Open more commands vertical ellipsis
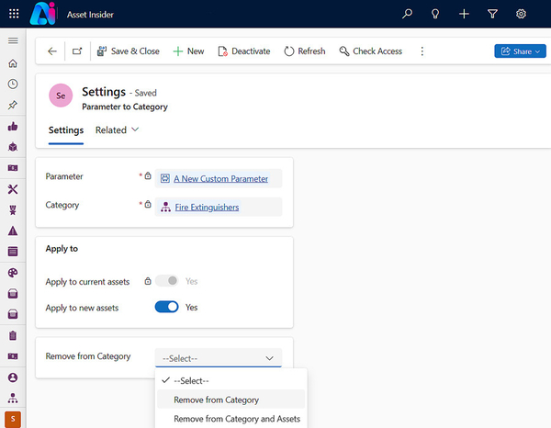This screenshot has width=551, height=428. [422, 51]
